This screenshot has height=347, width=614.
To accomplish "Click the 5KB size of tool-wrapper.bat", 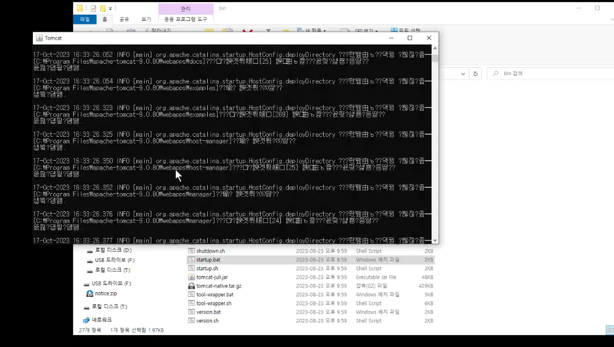I will pyautogui.click(x=429, y=295).
